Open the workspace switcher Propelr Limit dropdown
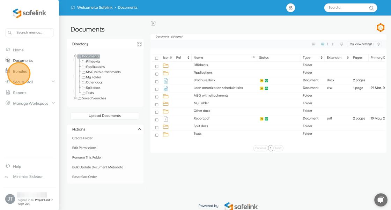The width and height of the screenshot is (391, 210). pyautogui.click(x=44, y=200)
